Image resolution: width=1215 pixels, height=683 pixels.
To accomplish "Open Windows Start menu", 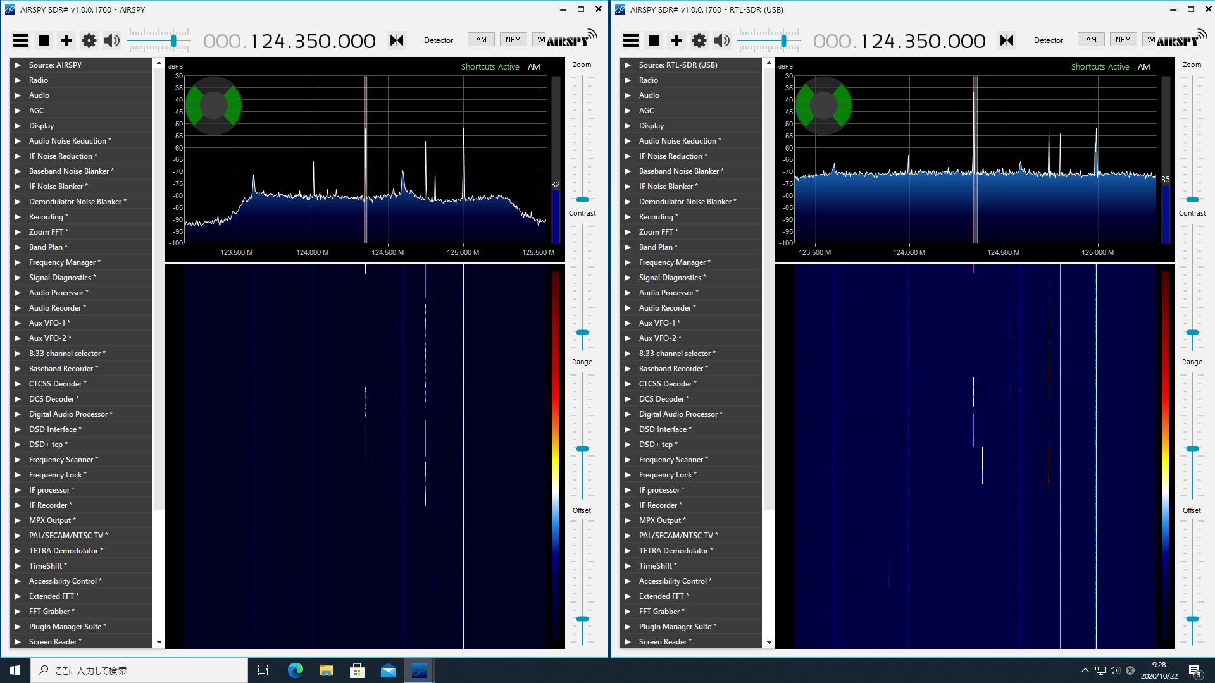I will click(x=15, y=670).
